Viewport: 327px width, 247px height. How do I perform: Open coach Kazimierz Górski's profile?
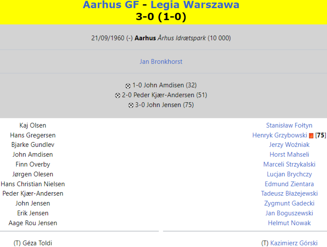click(294, 243)
